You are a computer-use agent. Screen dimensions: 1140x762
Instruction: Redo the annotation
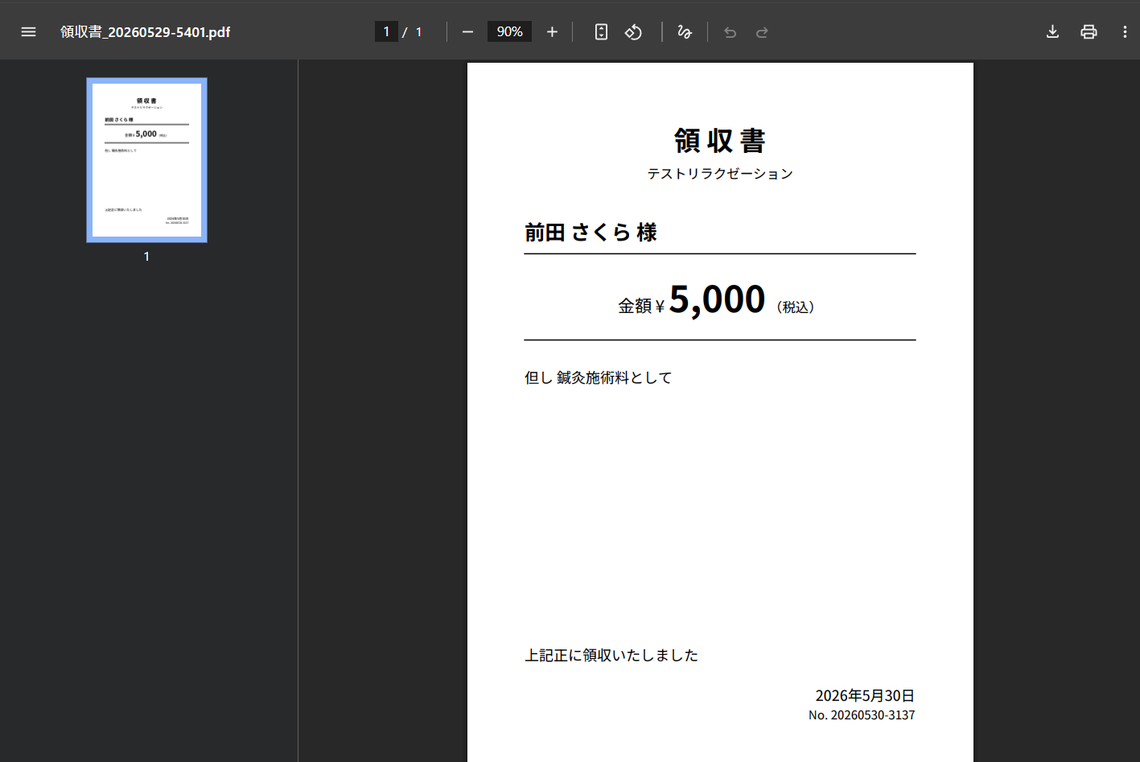point(762,32)
